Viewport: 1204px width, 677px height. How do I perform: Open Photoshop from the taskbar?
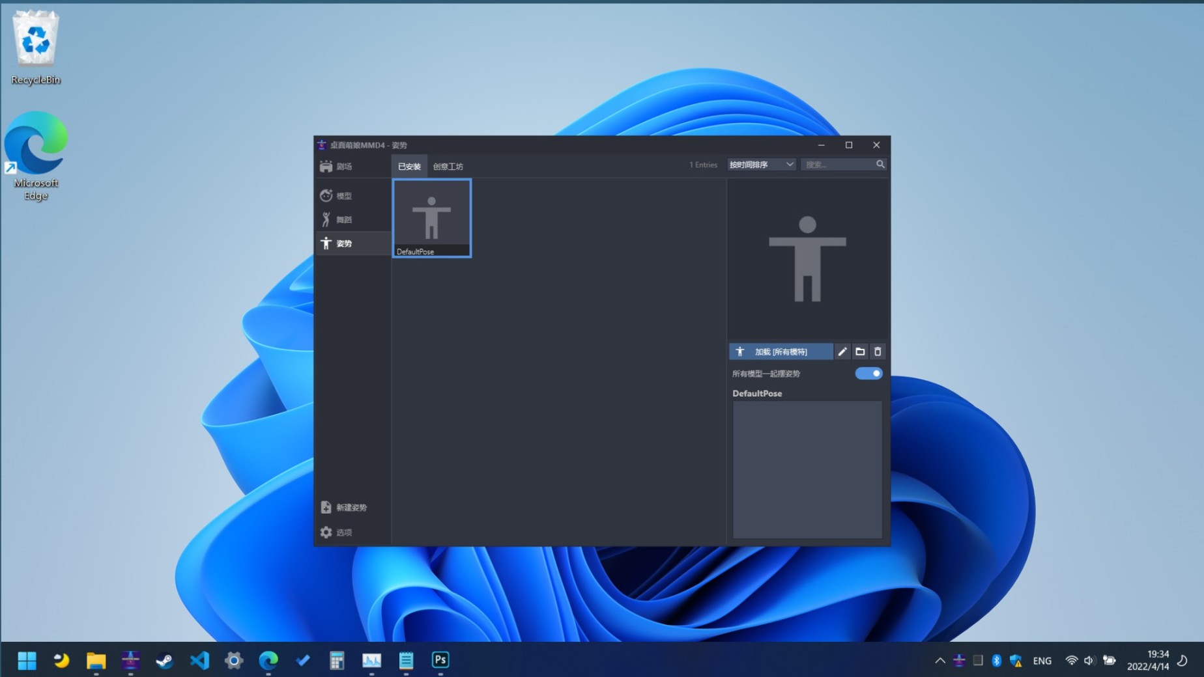coord(440,661)
